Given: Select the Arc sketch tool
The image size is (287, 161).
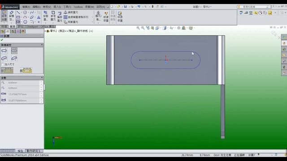Looking at the screenshot, I should click(25, 17).
